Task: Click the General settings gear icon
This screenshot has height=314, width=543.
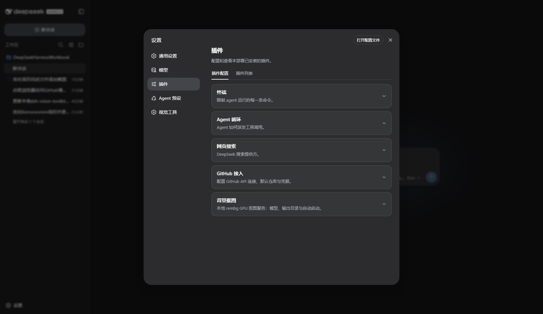Action: click(x=154, y=56)
